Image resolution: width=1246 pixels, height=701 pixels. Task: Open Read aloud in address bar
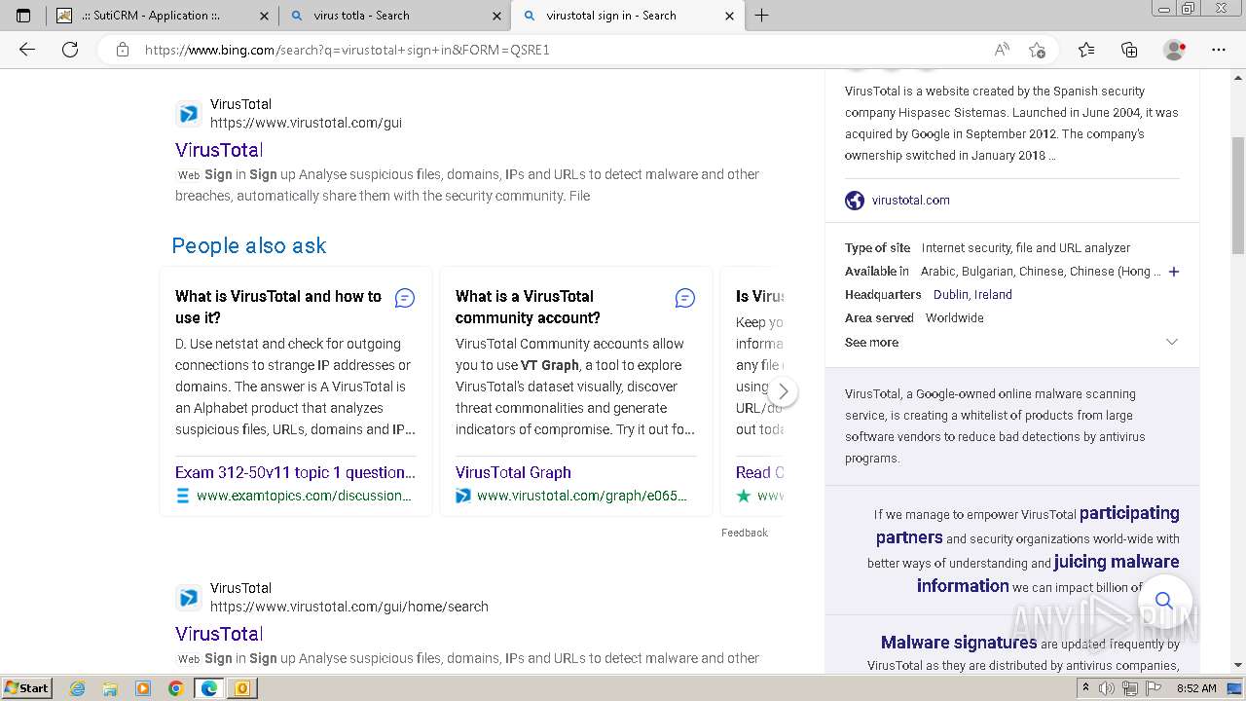pyautogui.click(x=1002, y=50)
